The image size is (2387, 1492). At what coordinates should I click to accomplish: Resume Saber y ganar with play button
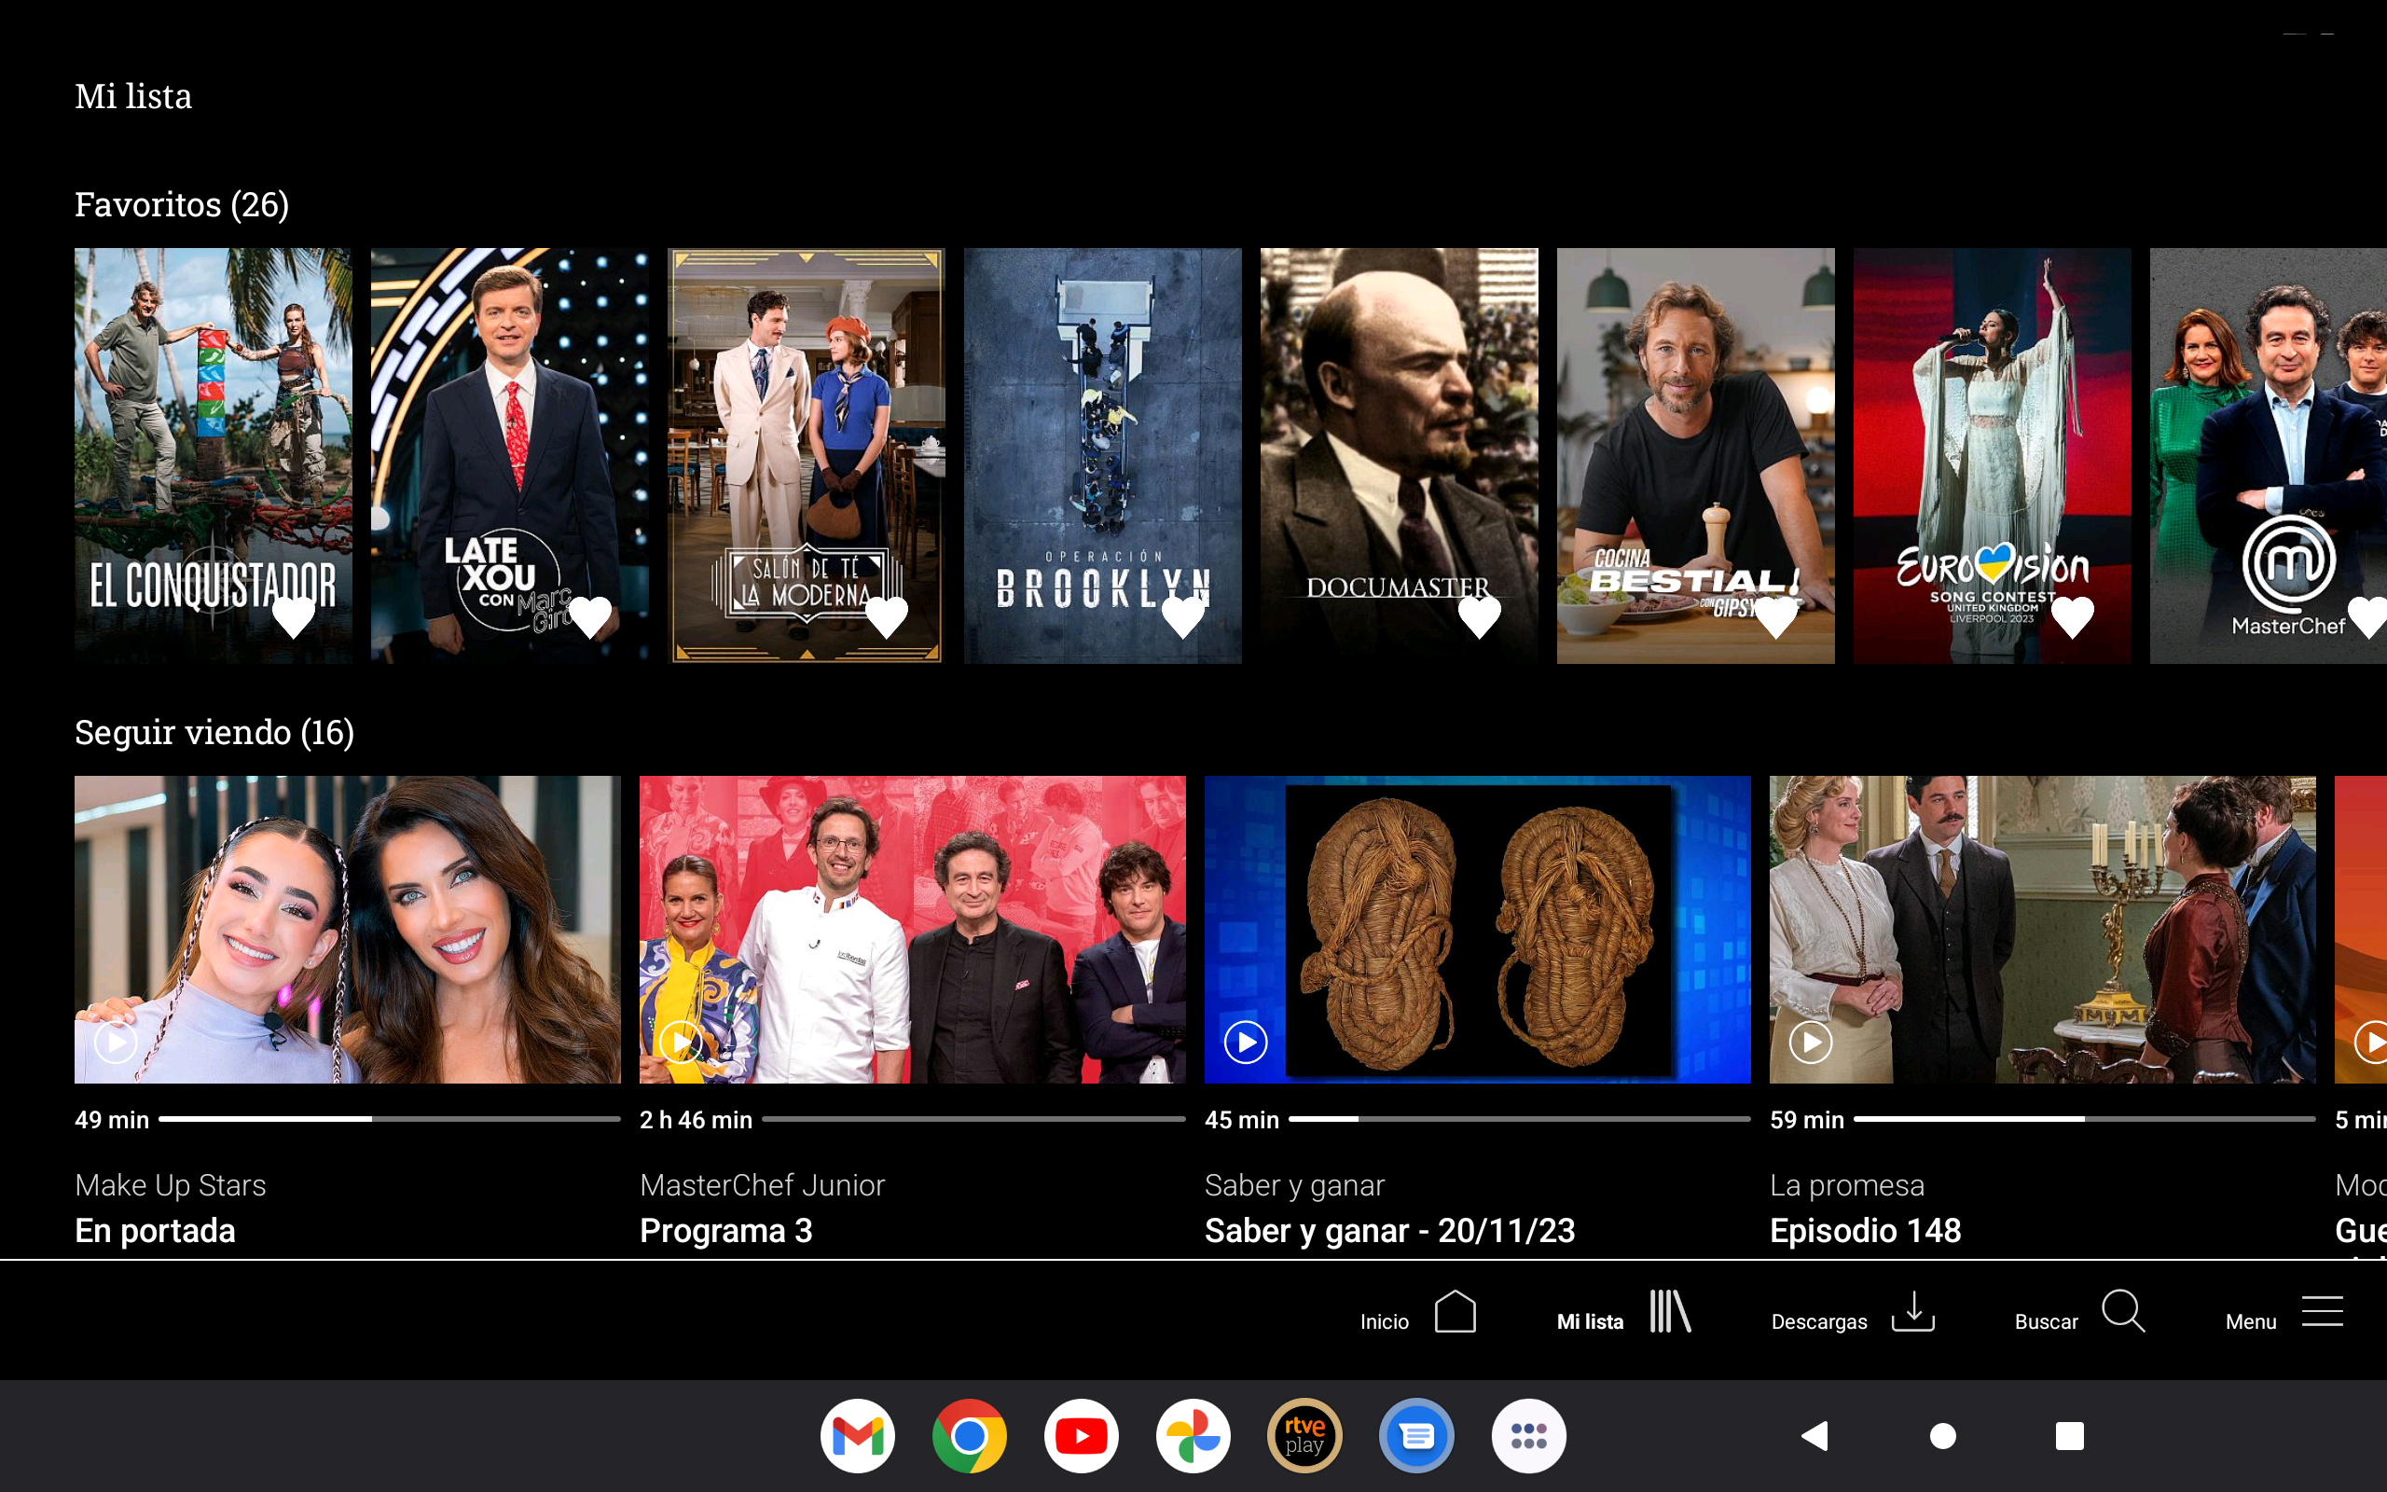pyautogui.click(x=1246, y=1042)
